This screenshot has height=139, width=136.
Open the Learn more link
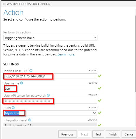pos(66,54)
